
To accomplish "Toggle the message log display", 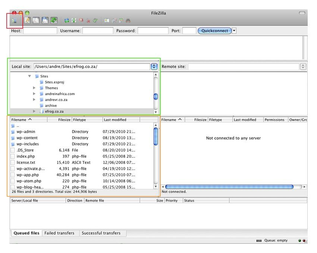I will coord(27,20).
